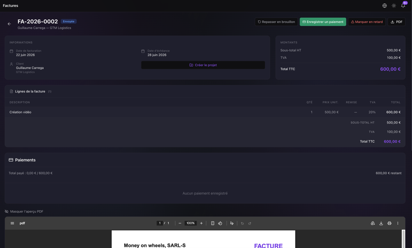Toggle fit-to-page icon in PDF toolbar
Image resolution: width=412 pixels, height=248 pixels.
tap(213, 223)
